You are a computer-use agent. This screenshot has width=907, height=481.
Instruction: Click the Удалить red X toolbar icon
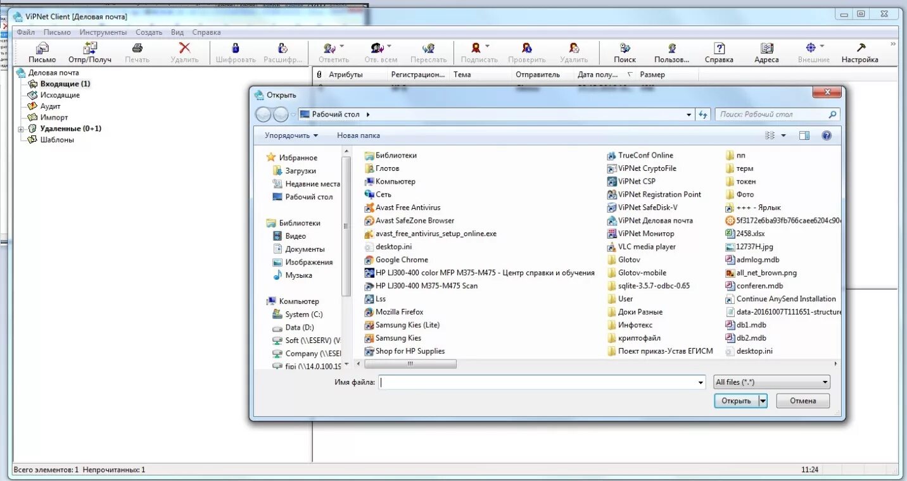coord(184,48)
